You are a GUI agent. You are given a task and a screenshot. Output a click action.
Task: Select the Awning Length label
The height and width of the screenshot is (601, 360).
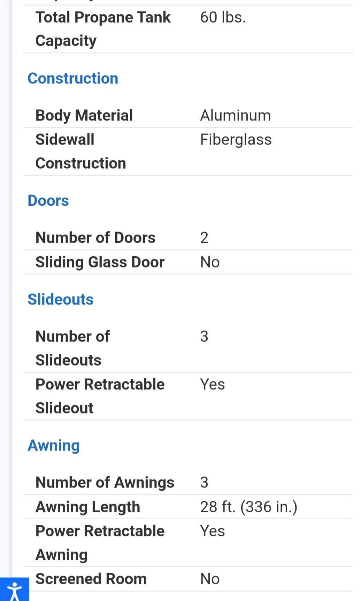pyautogui.click(x=88, y=507)
